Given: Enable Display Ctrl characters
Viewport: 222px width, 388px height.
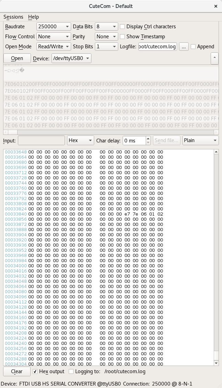Looking at the screenshot, I should click(122, 27).
